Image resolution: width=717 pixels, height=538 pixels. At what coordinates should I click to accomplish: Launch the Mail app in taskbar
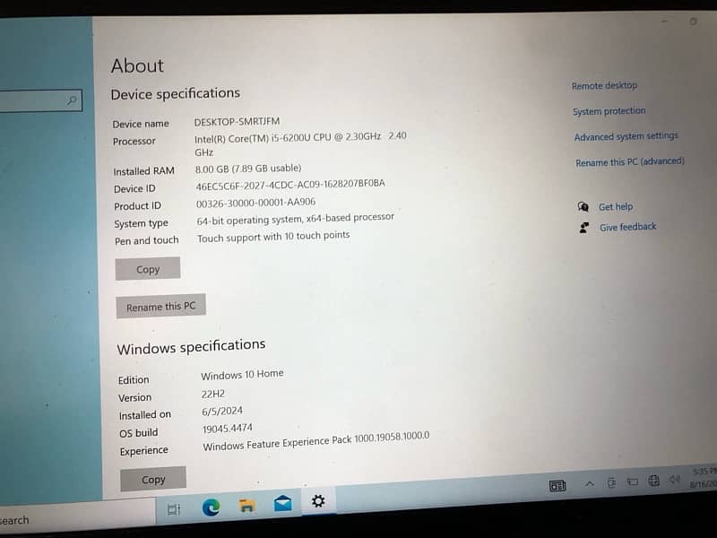282,504
